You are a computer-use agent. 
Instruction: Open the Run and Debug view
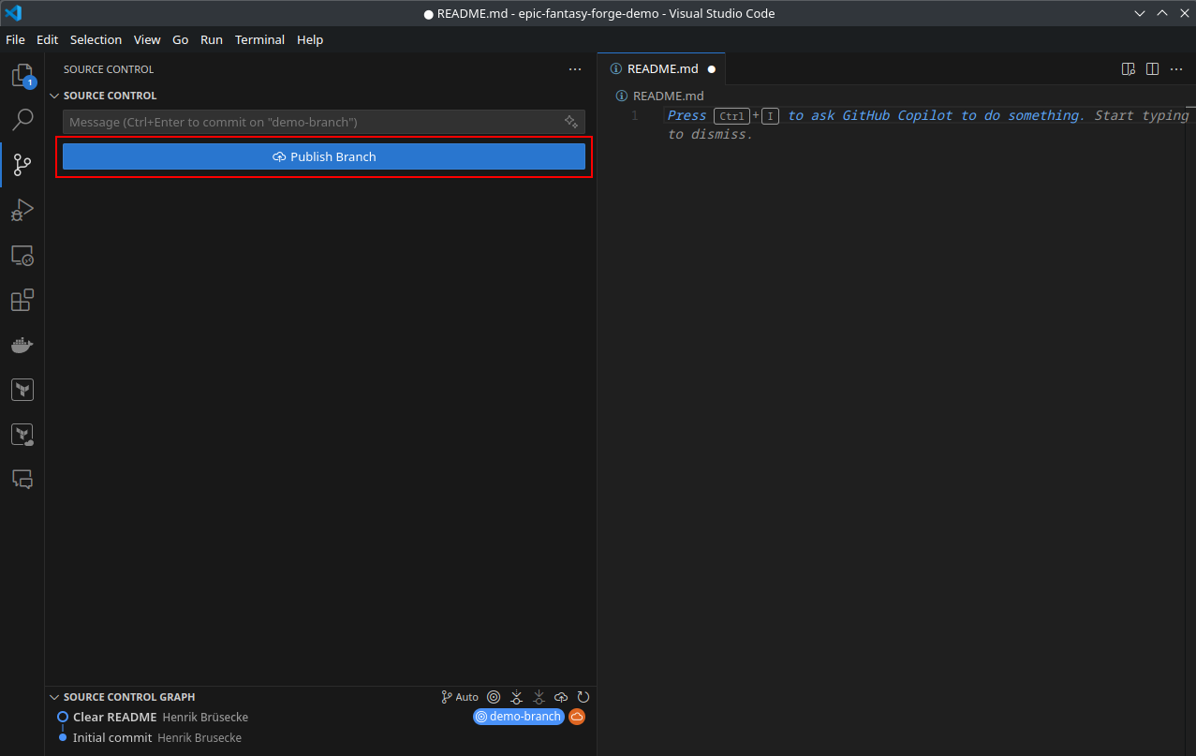[x=22, y=210]
